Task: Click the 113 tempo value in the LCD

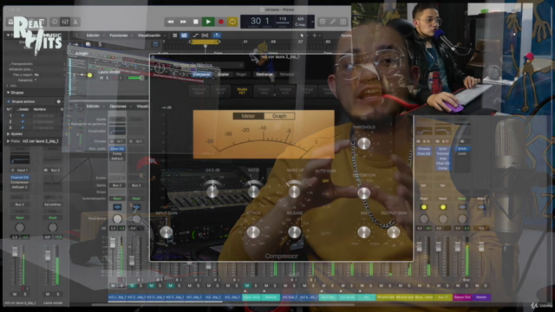Action: click(283, 19)
